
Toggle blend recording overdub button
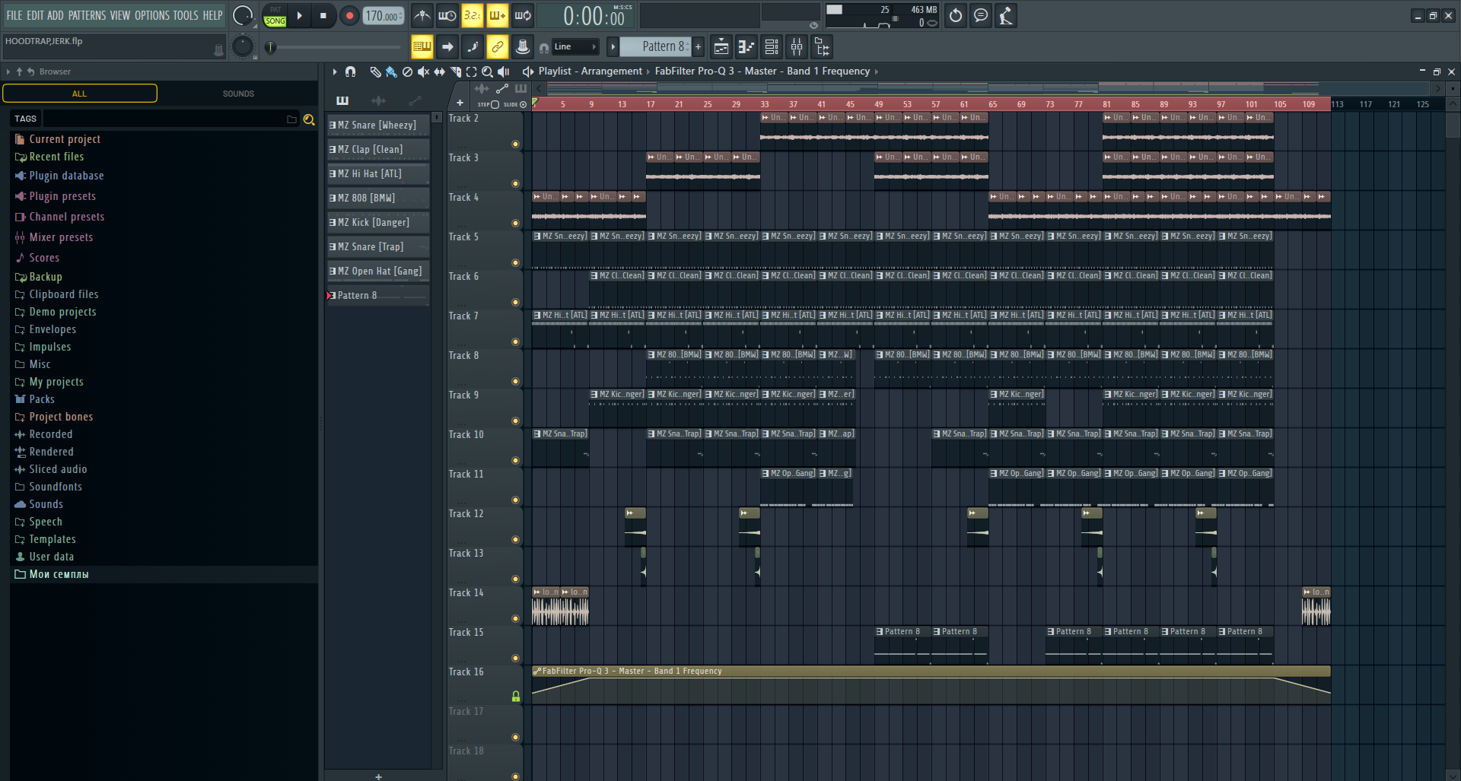click(497, 15)
